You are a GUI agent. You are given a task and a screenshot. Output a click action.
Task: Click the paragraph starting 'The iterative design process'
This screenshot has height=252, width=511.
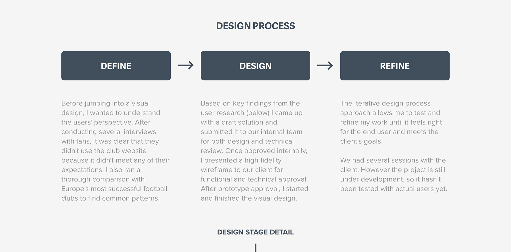click(x=391, y=122)
